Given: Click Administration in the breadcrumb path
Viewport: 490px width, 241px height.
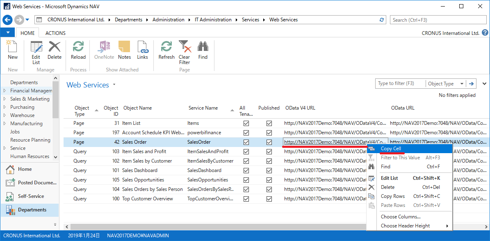Looking at the screenshot, I should tap(169, 20).
